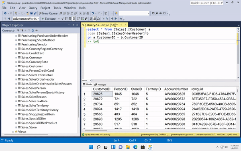Open Windows Start from the taskbar
241x151 pixels.
pyautogui.click(x=91, y=147)
